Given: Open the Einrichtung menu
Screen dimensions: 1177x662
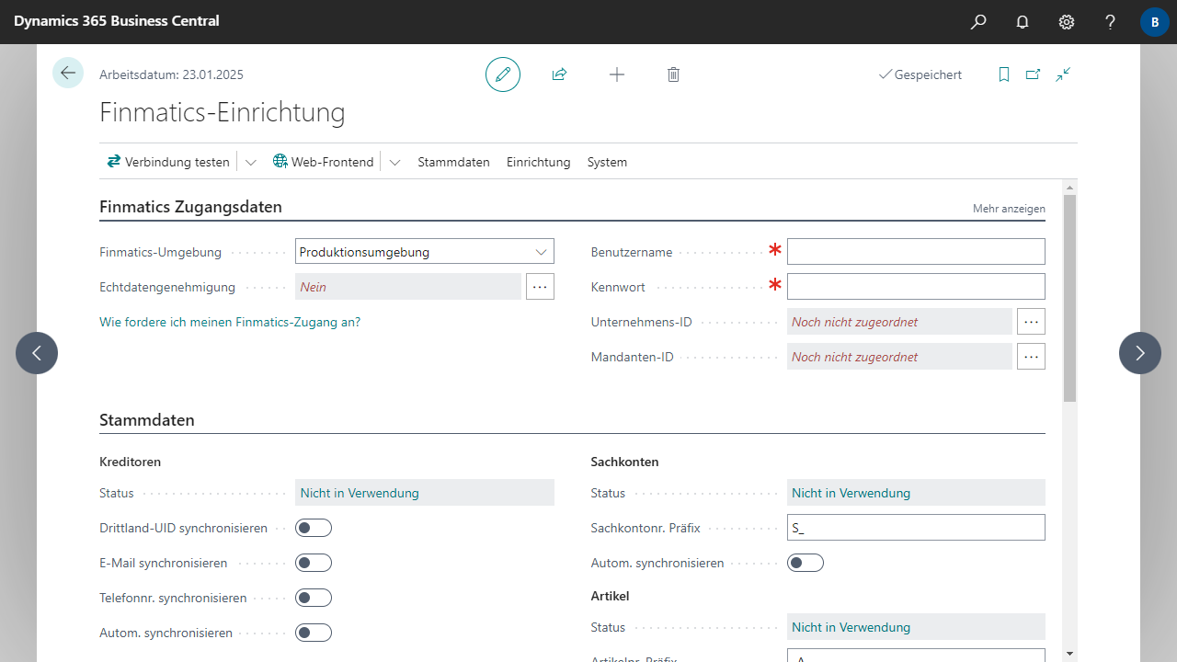Looking at the screenshot, I should pyautogui.click(x=539, y=162).
